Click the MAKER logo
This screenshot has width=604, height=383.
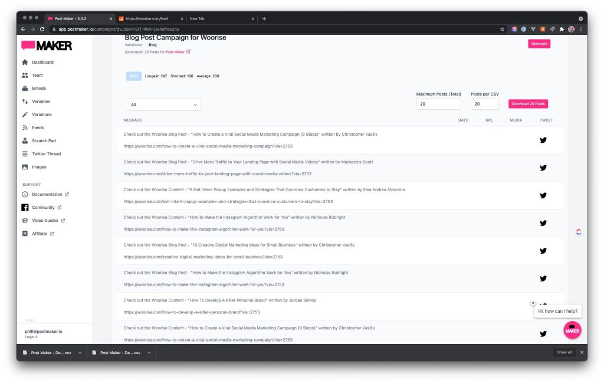pyautogui.click(x=47, y=45)
